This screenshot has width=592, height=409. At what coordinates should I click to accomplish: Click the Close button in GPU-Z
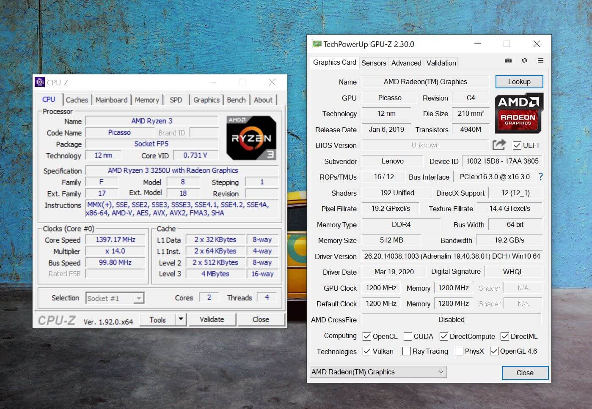525,373
